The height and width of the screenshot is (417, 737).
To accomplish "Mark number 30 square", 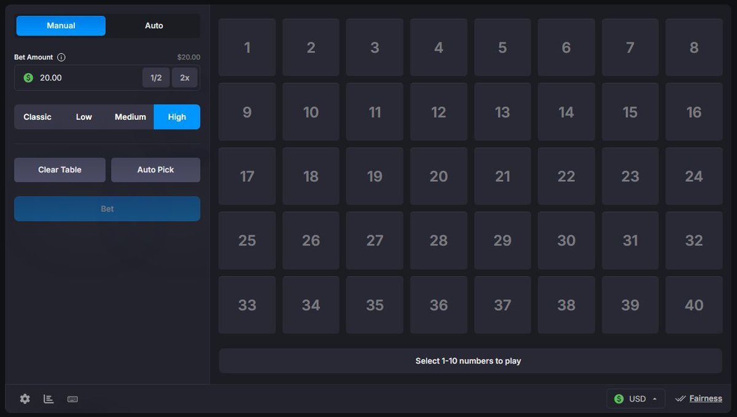I will click(566, 240).
